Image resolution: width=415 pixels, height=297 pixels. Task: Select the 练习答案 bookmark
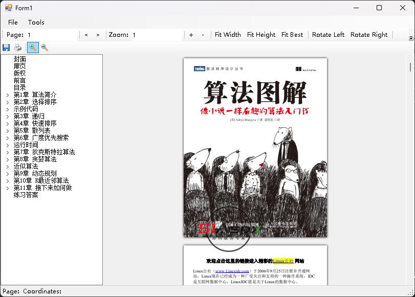click(26, 195)
